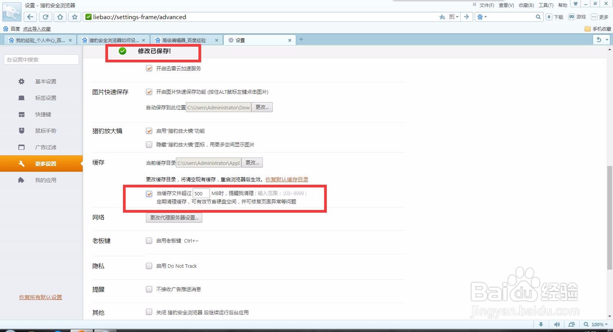
Task: Open the 百度 bookmark in bookmarks bar
Action: 11,29
